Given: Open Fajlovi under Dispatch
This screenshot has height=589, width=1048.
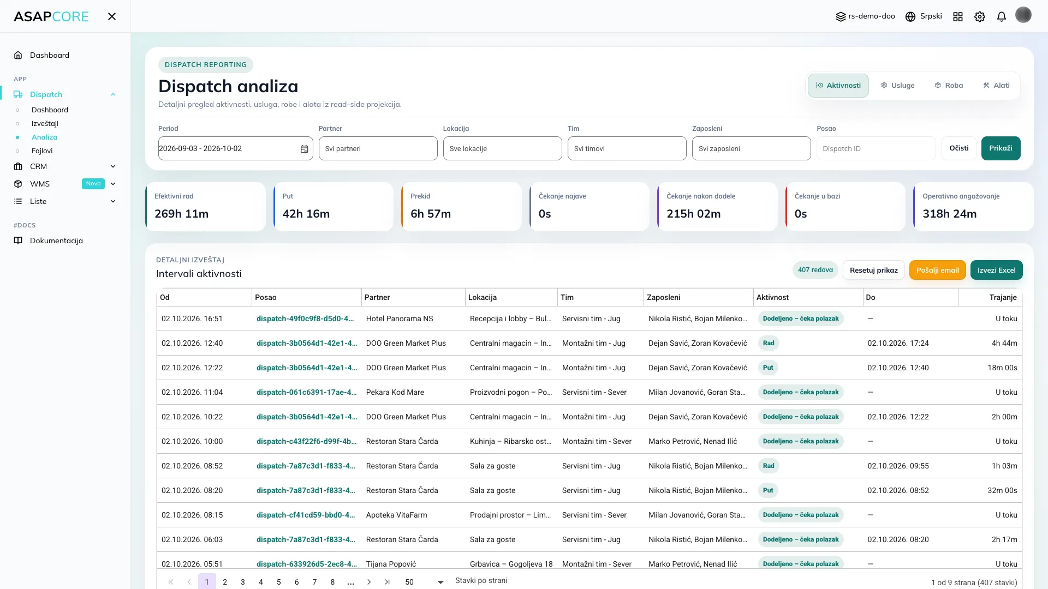Looking at the screenshot, I should tap(42, 151).
